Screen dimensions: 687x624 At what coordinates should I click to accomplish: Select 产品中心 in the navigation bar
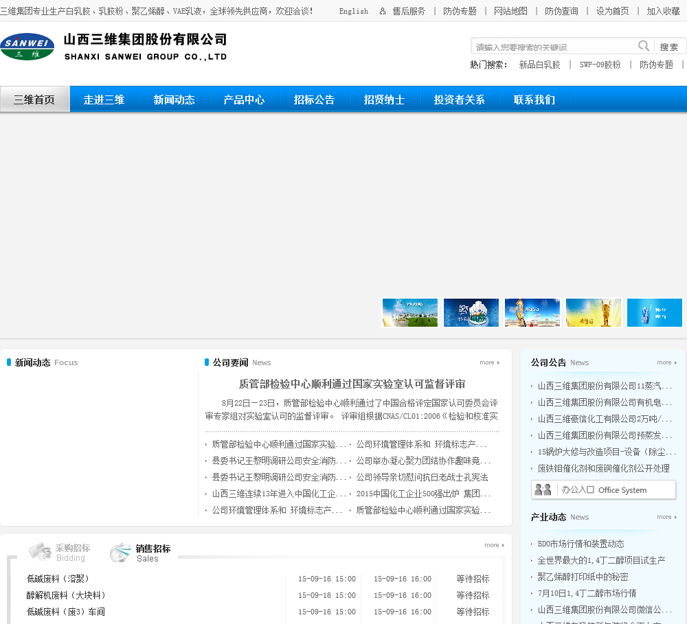244,100
